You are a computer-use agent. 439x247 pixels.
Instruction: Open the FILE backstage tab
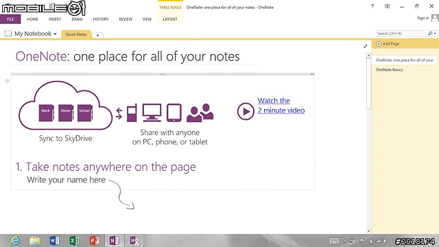[10, 19]
